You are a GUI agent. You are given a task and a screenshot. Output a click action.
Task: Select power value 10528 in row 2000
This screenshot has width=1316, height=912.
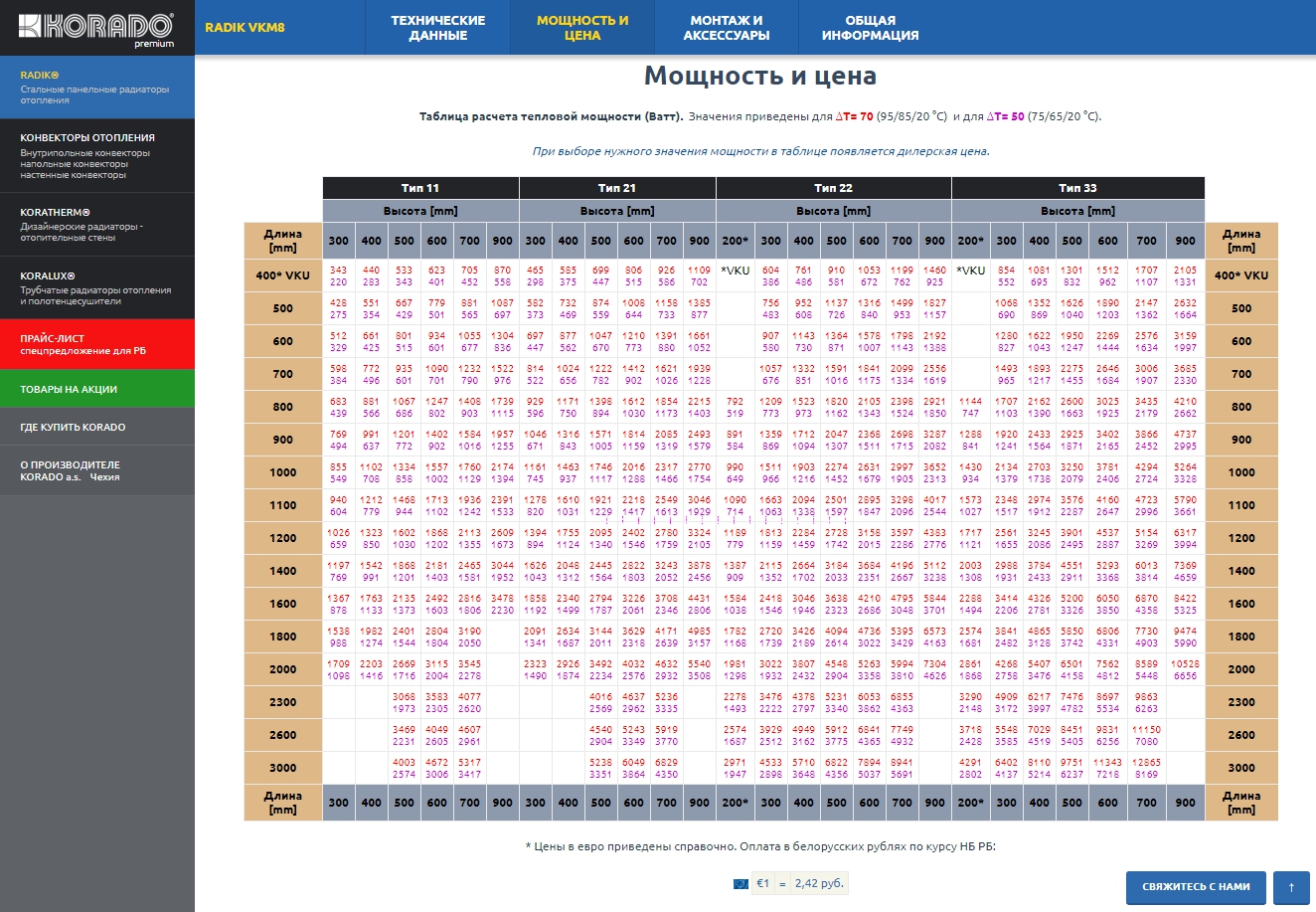pos(1185,664)
